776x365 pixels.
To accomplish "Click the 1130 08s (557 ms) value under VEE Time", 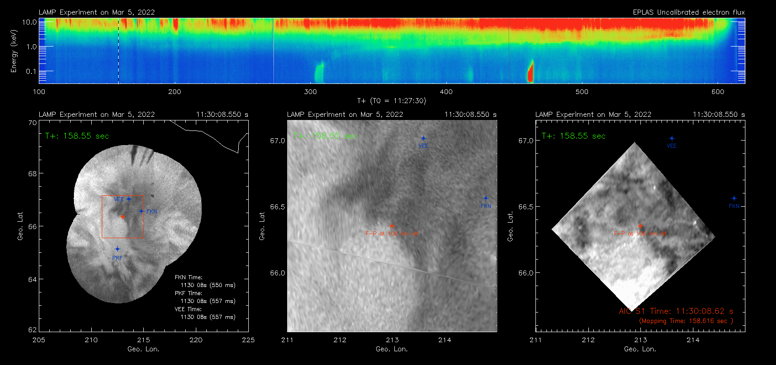I will click(208, 317).
